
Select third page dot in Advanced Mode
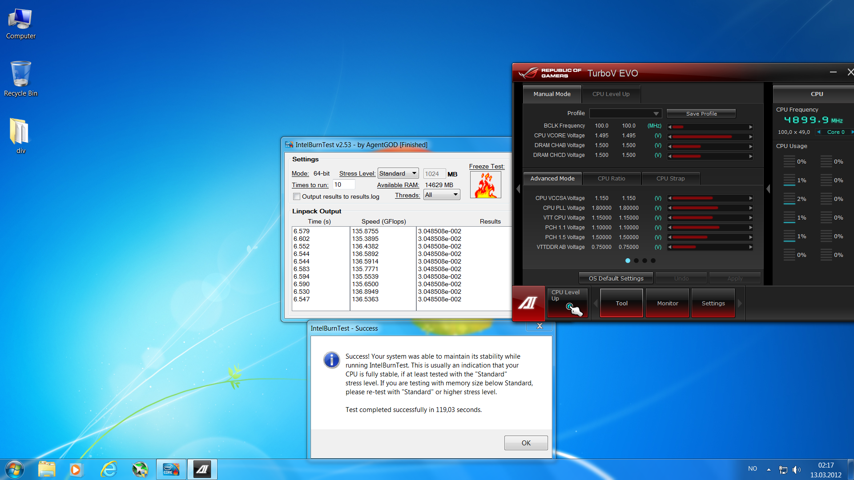(x=645, y=260)
